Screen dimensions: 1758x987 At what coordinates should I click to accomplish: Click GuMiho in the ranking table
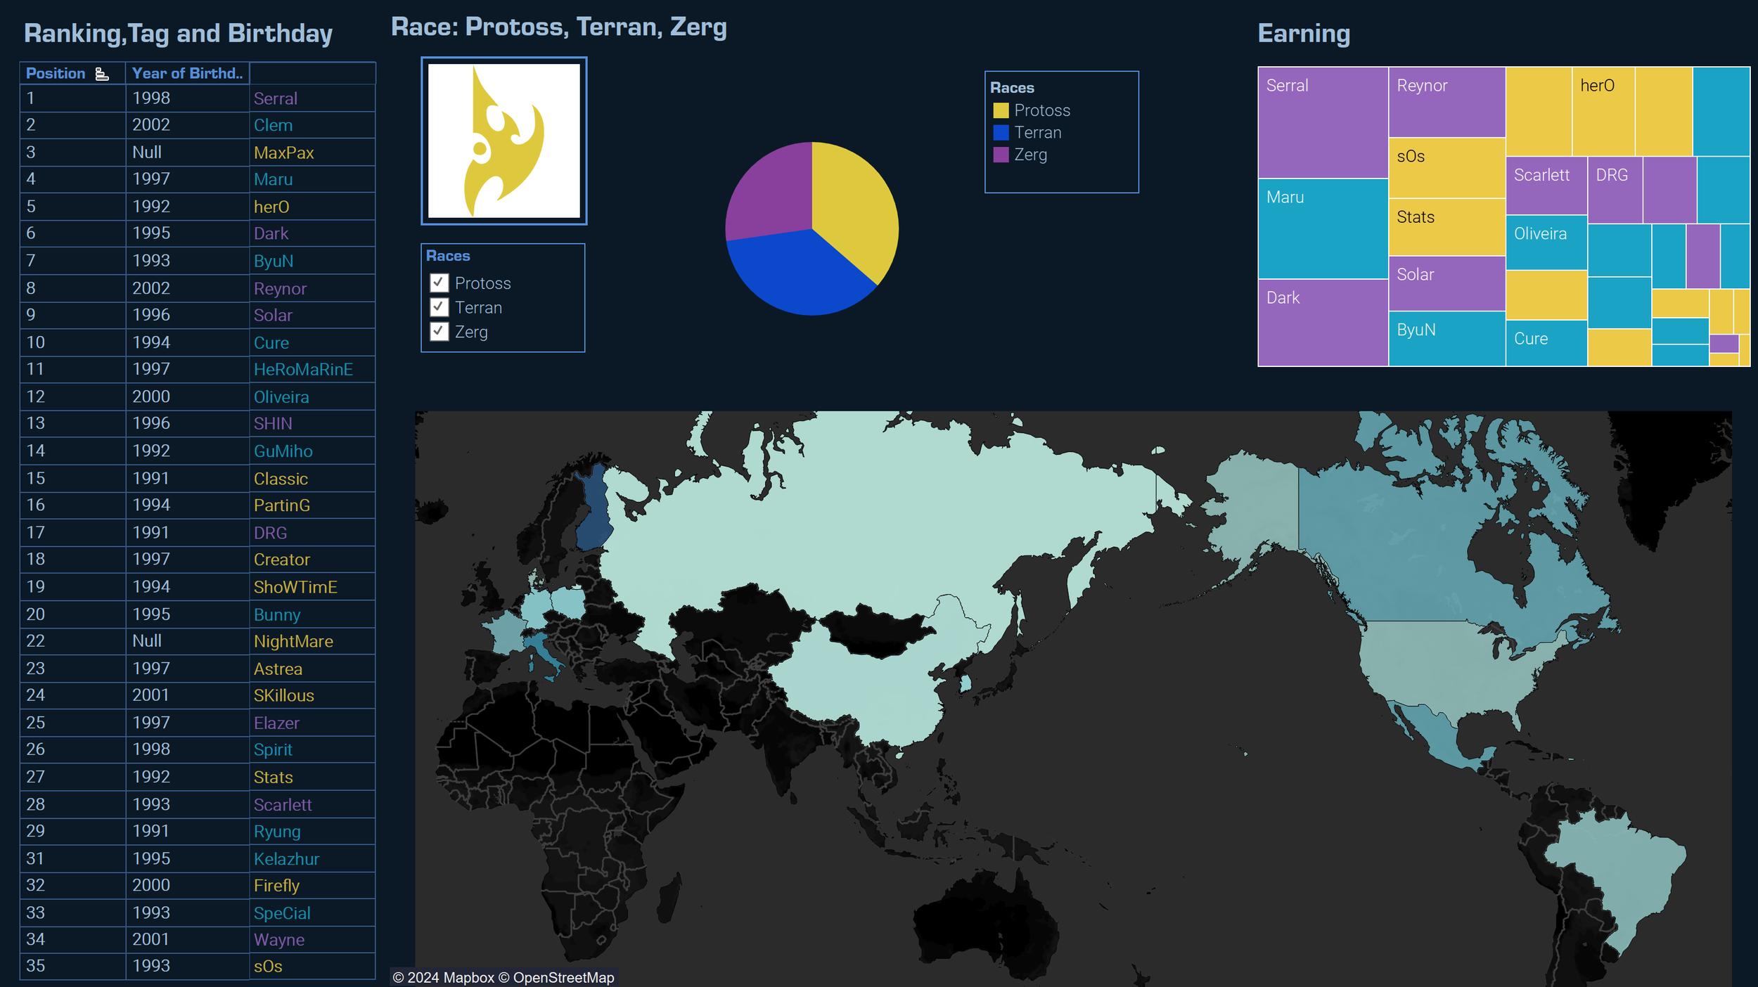(283, 451)
